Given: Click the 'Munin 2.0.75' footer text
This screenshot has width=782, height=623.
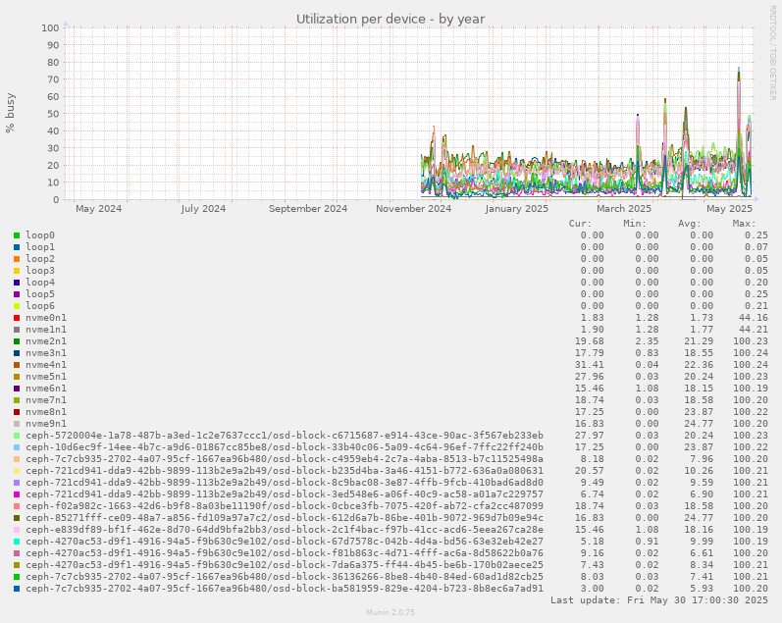Looking at the screenshot, I should point(391,612).
